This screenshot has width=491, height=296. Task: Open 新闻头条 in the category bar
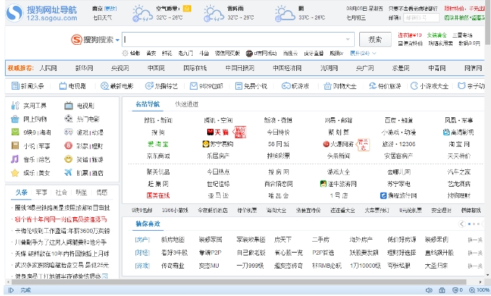(28, 85)
